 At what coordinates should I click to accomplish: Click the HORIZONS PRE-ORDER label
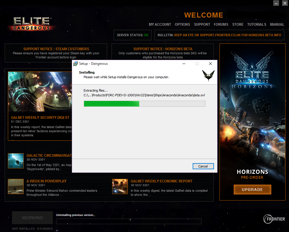tap(252, 174)
